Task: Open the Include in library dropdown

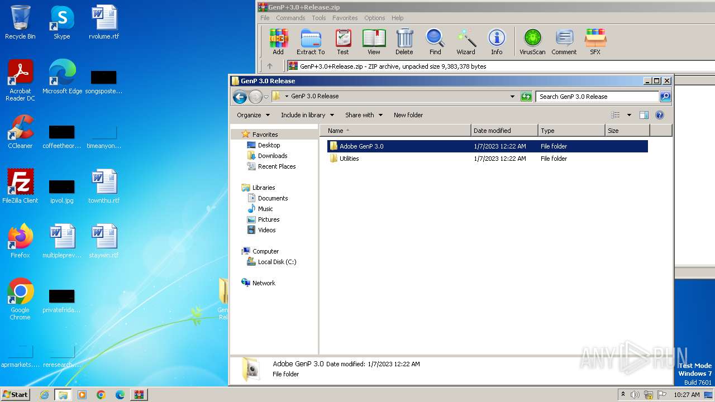Action: click(x=307, y=115)
